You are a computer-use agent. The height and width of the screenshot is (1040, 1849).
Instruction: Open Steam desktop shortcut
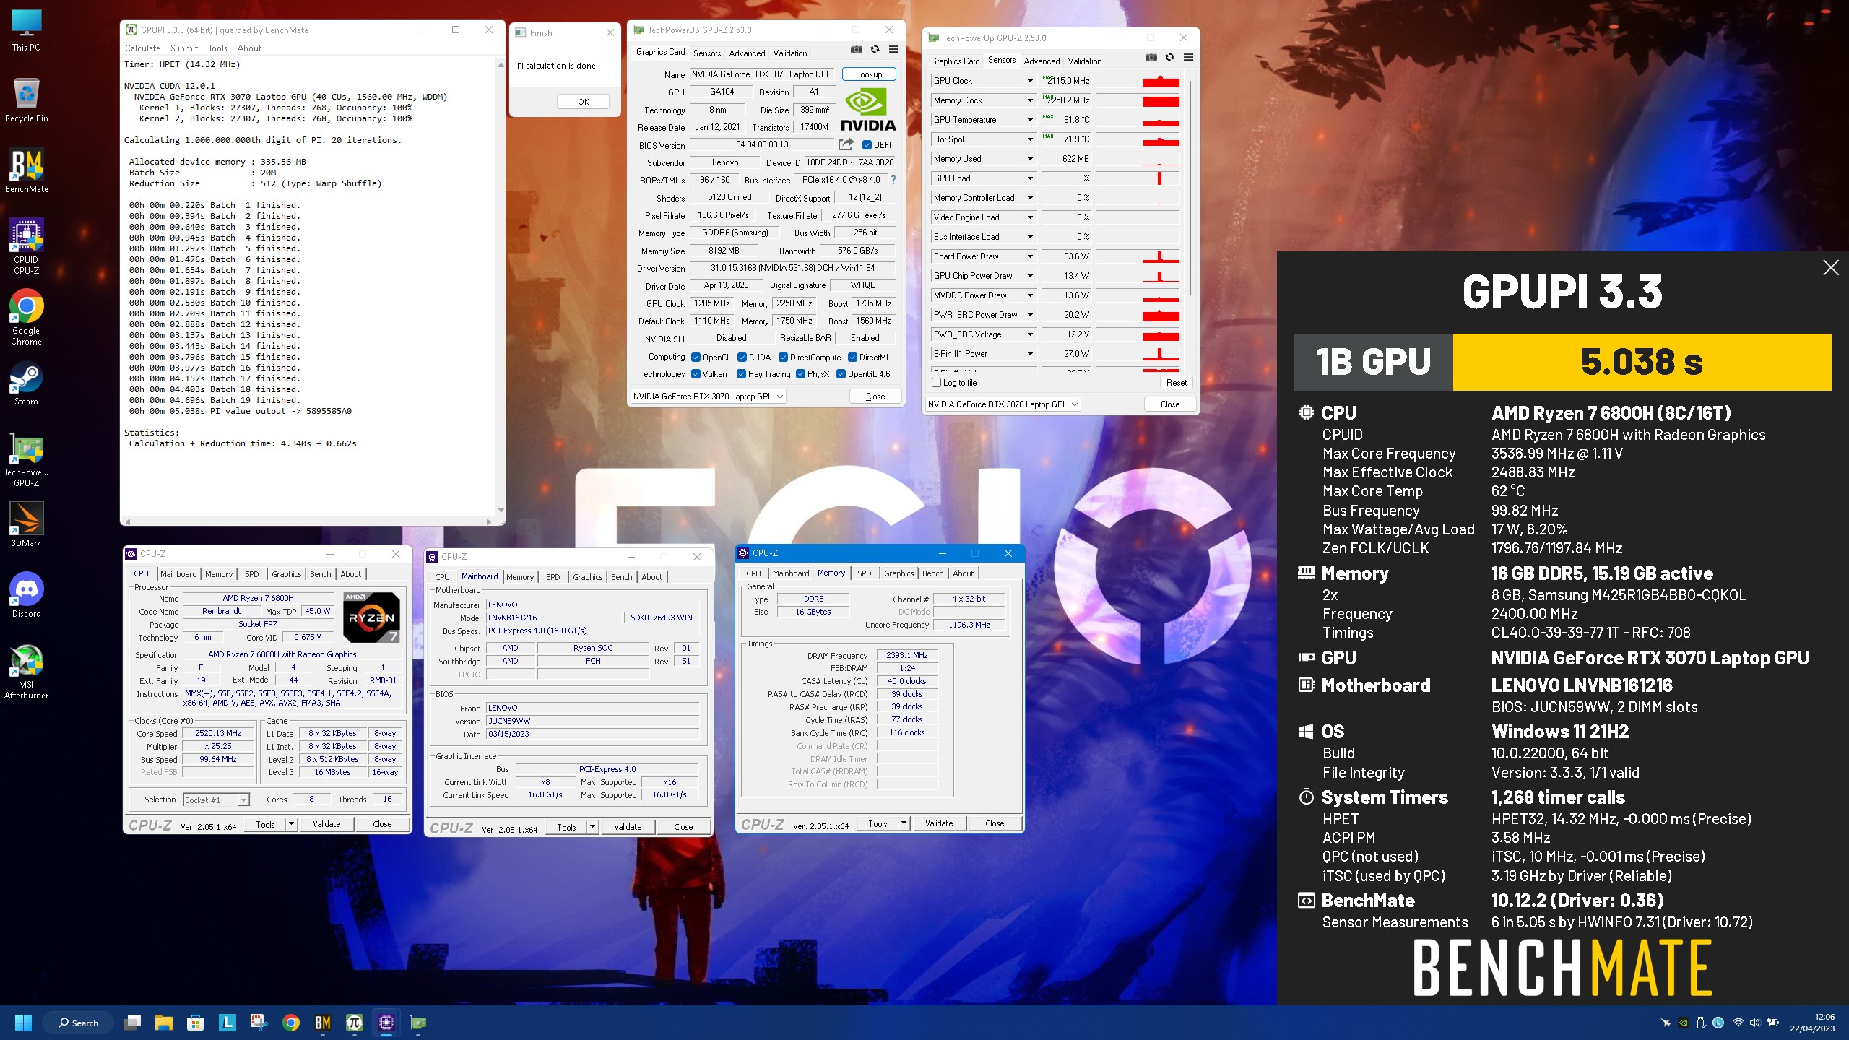[27, 383]
